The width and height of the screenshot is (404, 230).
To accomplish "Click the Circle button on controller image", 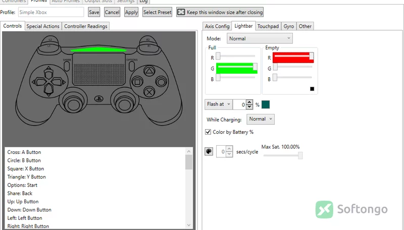I will 162,82.
